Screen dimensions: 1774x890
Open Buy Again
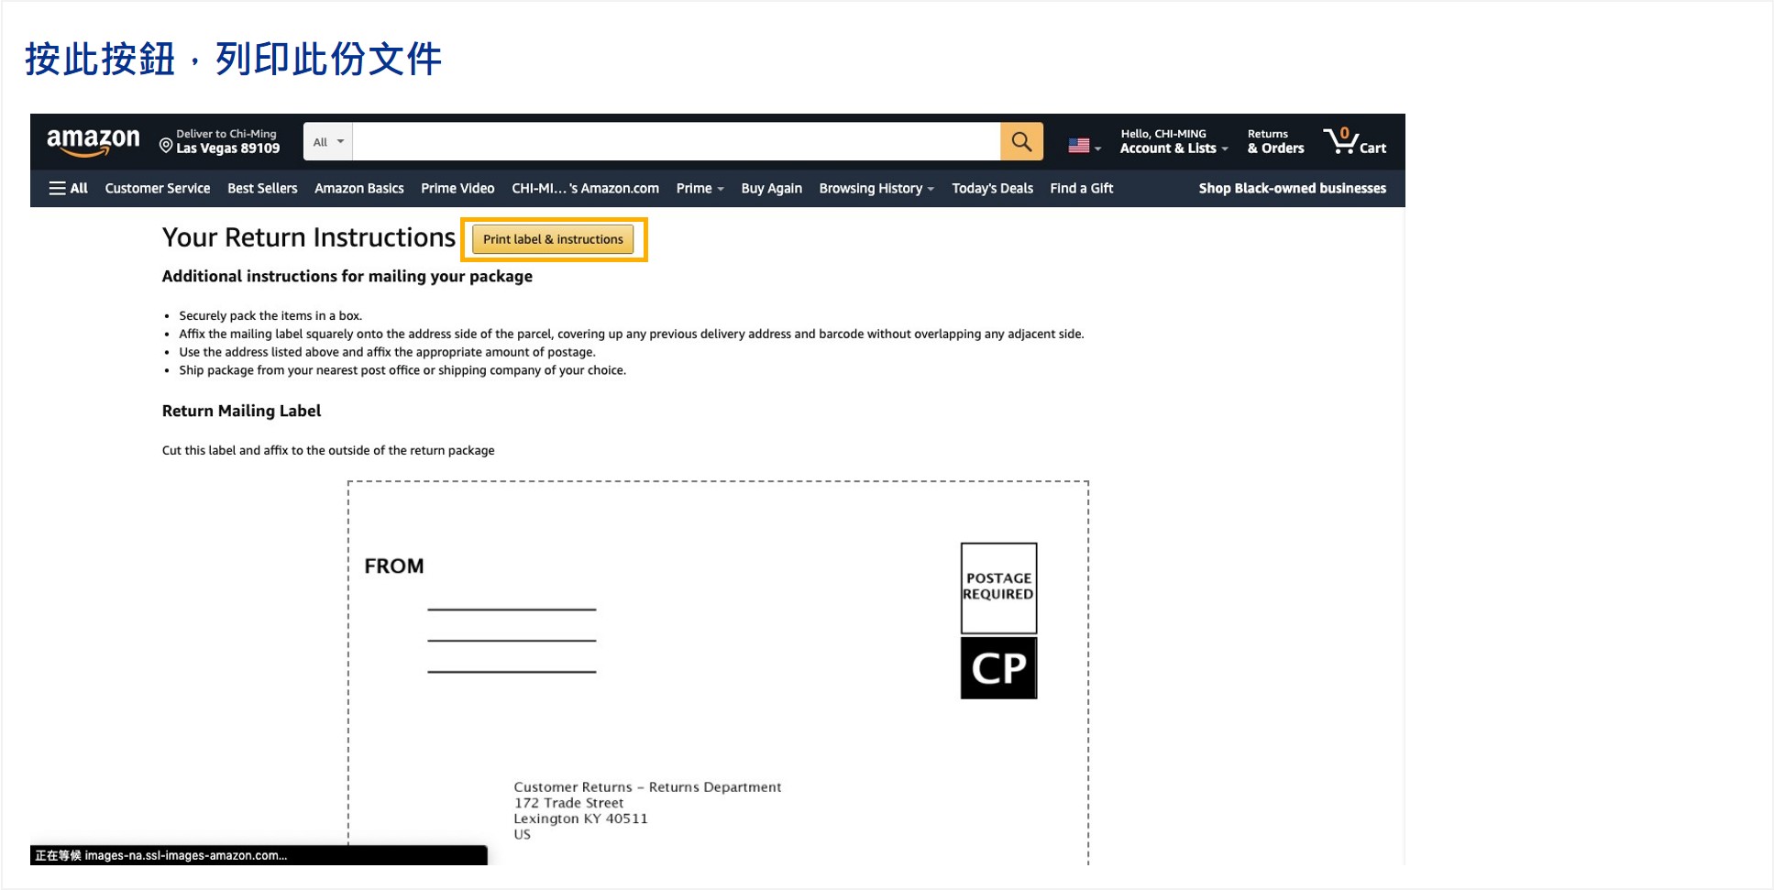pyautogui.click(x=771, y=188)
